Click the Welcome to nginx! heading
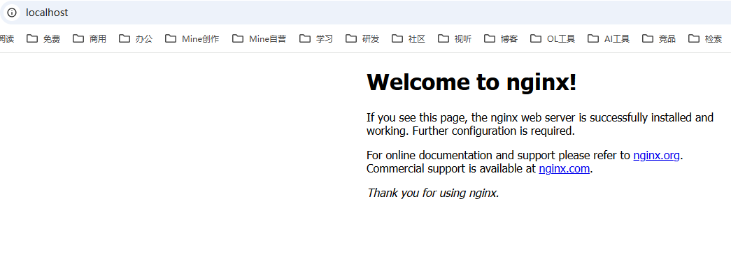Image resolution: width=731 pixels, height=257 pixels. click(471, 82)
